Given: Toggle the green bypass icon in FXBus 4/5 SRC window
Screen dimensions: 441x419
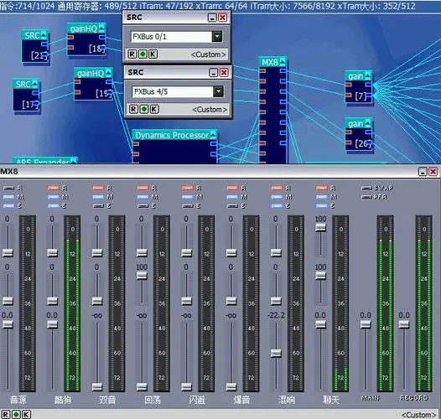Looking at the screenshot, I should click(x=144, y=109).
